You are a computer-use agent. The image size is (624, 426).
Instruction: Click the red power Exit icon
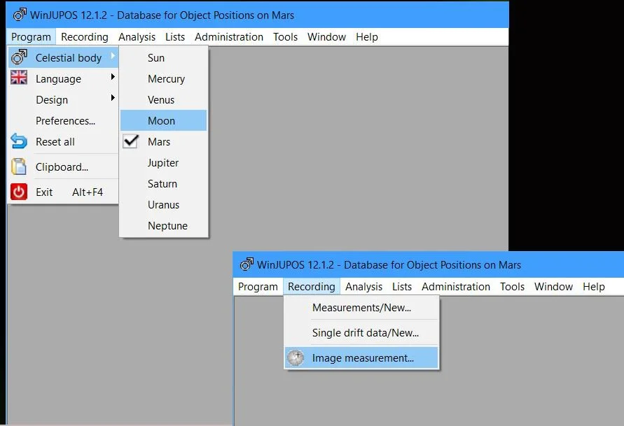(19, 192)
